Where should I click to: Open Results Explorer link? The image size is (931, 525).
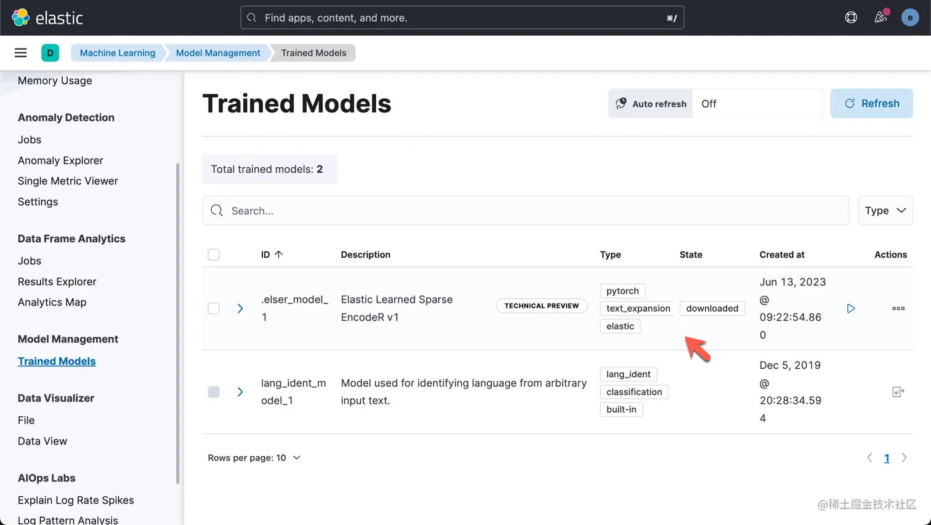click(57, 282)
